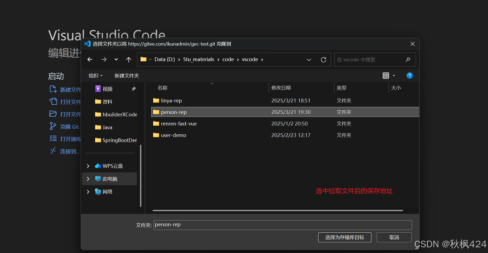Click the 选择为存储库目标 button

(x=345, y=237)
